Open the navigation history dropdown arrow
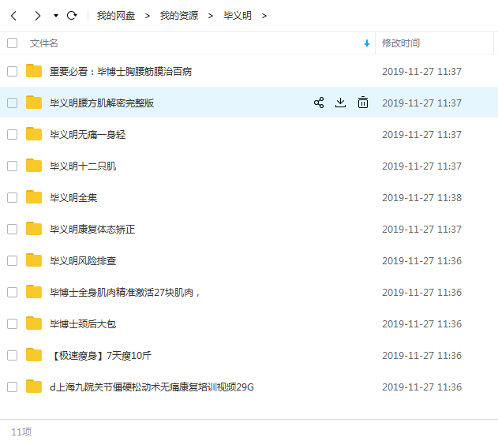 click(x=56, y=16)
